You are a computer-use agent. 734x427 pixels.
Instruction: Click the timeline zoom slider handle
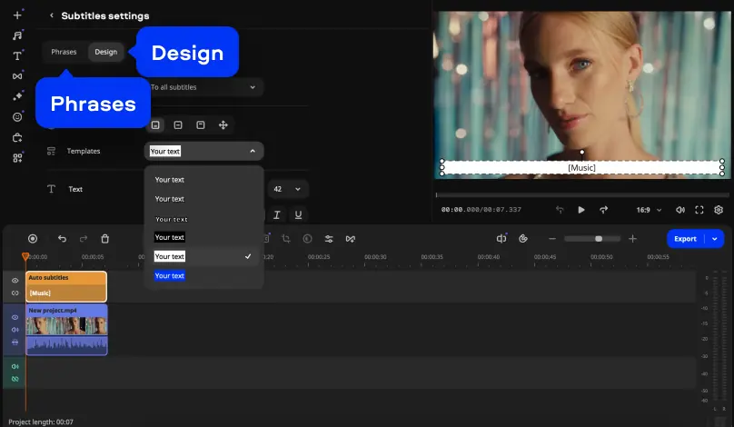pos(598,239)
